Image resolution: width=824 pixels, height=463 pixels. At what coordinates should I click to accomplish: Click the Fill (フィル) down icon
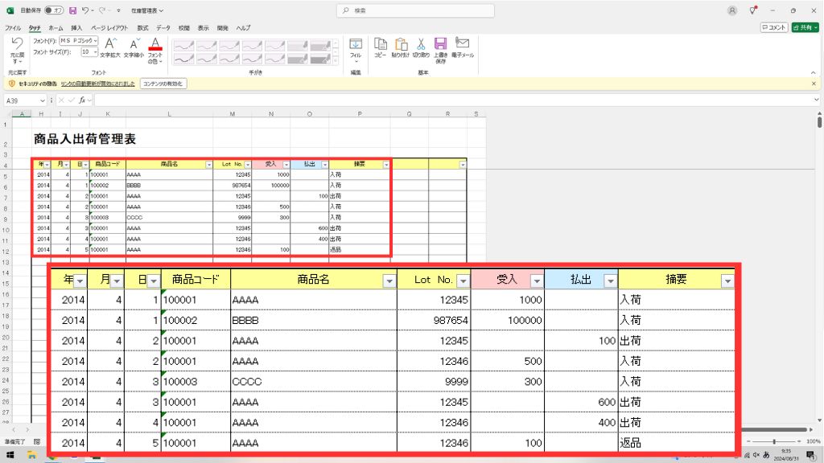click(x=356, y=44)
